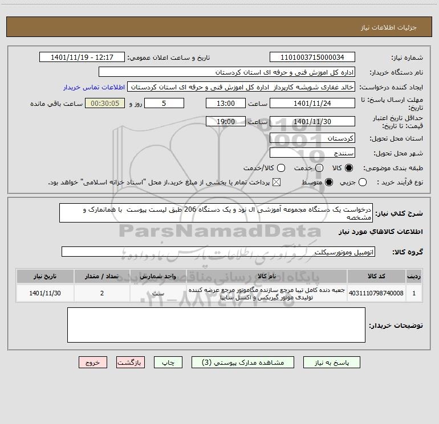This screenshot has width=439, height=424.
Task: Select the خدمت radio button
Action: pyautogui.click(x=319, y=168)
